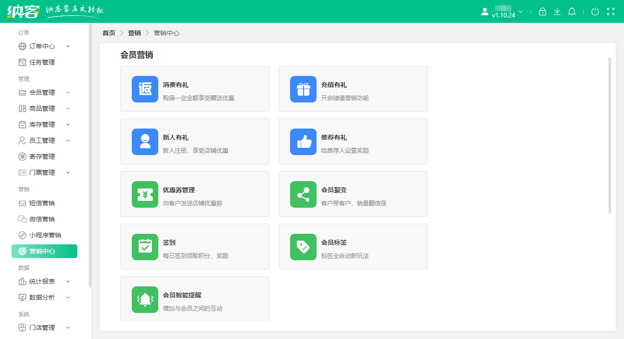Click the 优惠券管理 coupon icon
The width and height of the screenshot is (624, 339).
point(145,194)
